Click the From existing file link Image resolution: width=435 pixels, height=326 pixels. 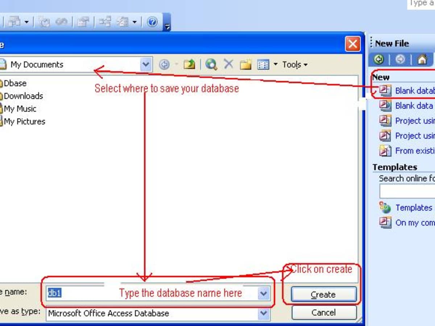[x=414, y=151]
